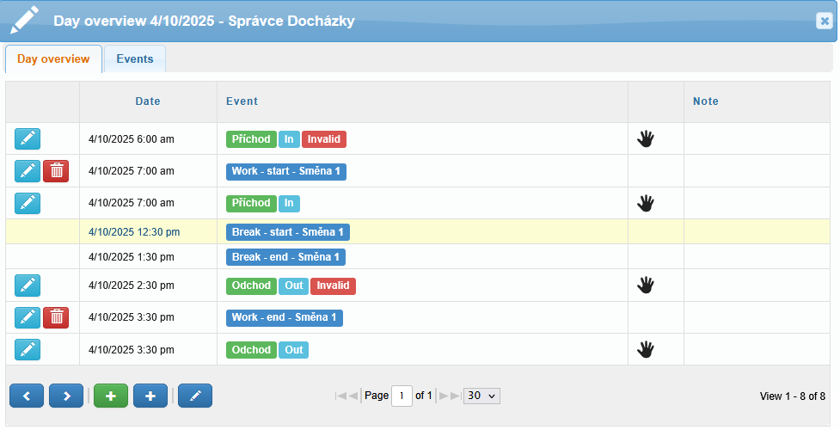Delete the Work - end - Směna 1 row

[x=56, y=317]
